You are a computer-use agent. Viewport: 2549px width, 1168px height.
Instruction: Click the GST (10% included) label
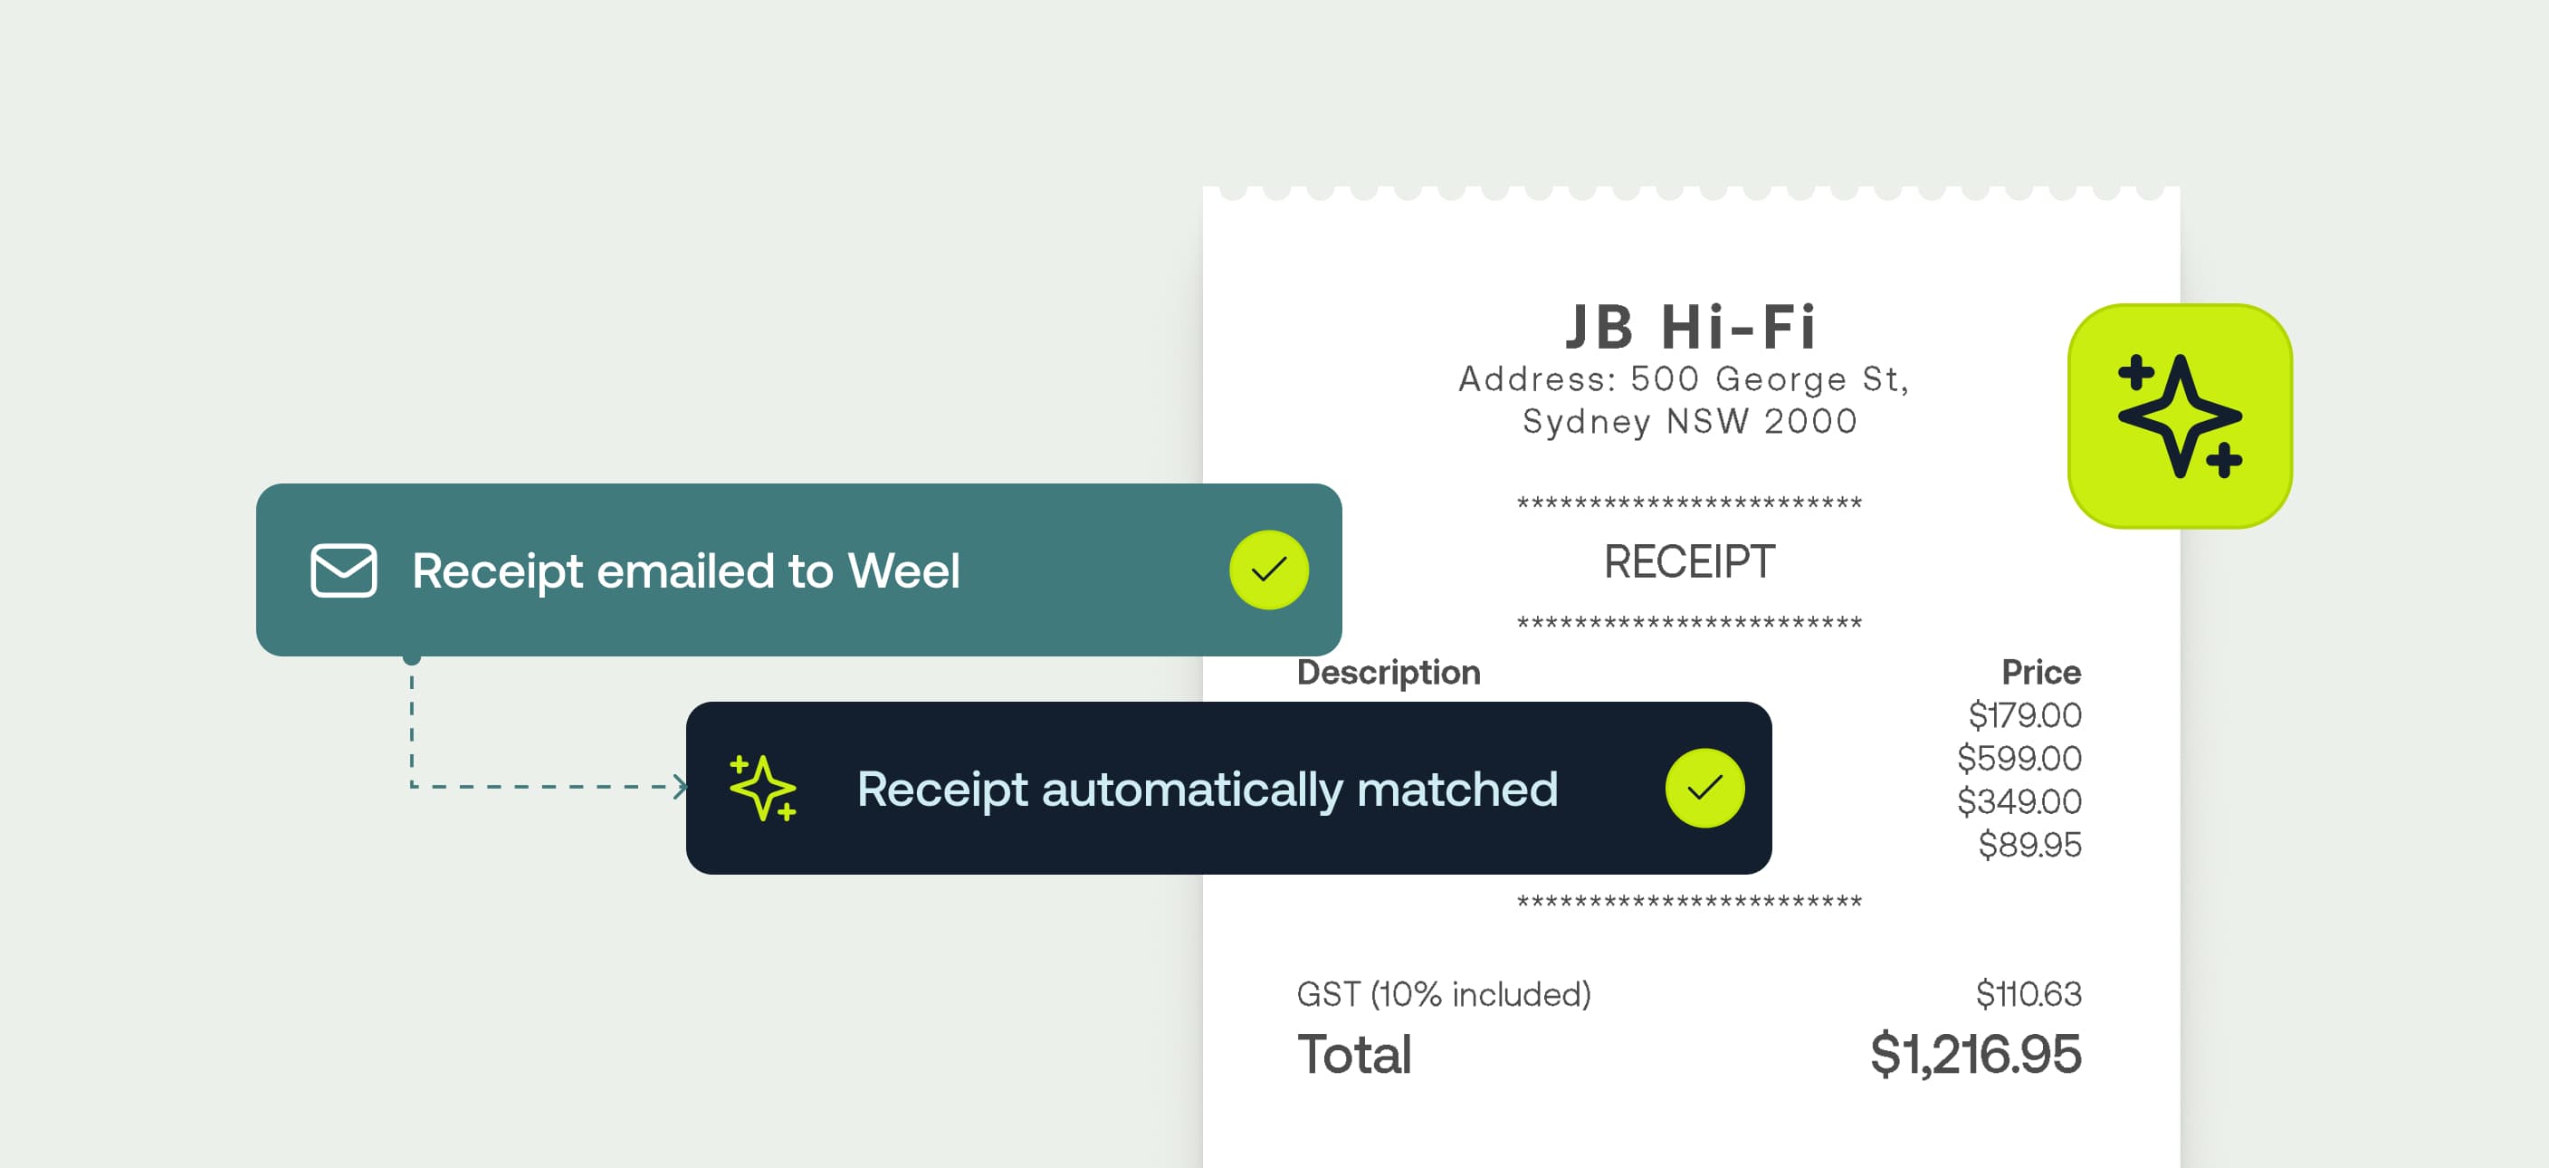pyautogui.click(x=1443, y=994)
